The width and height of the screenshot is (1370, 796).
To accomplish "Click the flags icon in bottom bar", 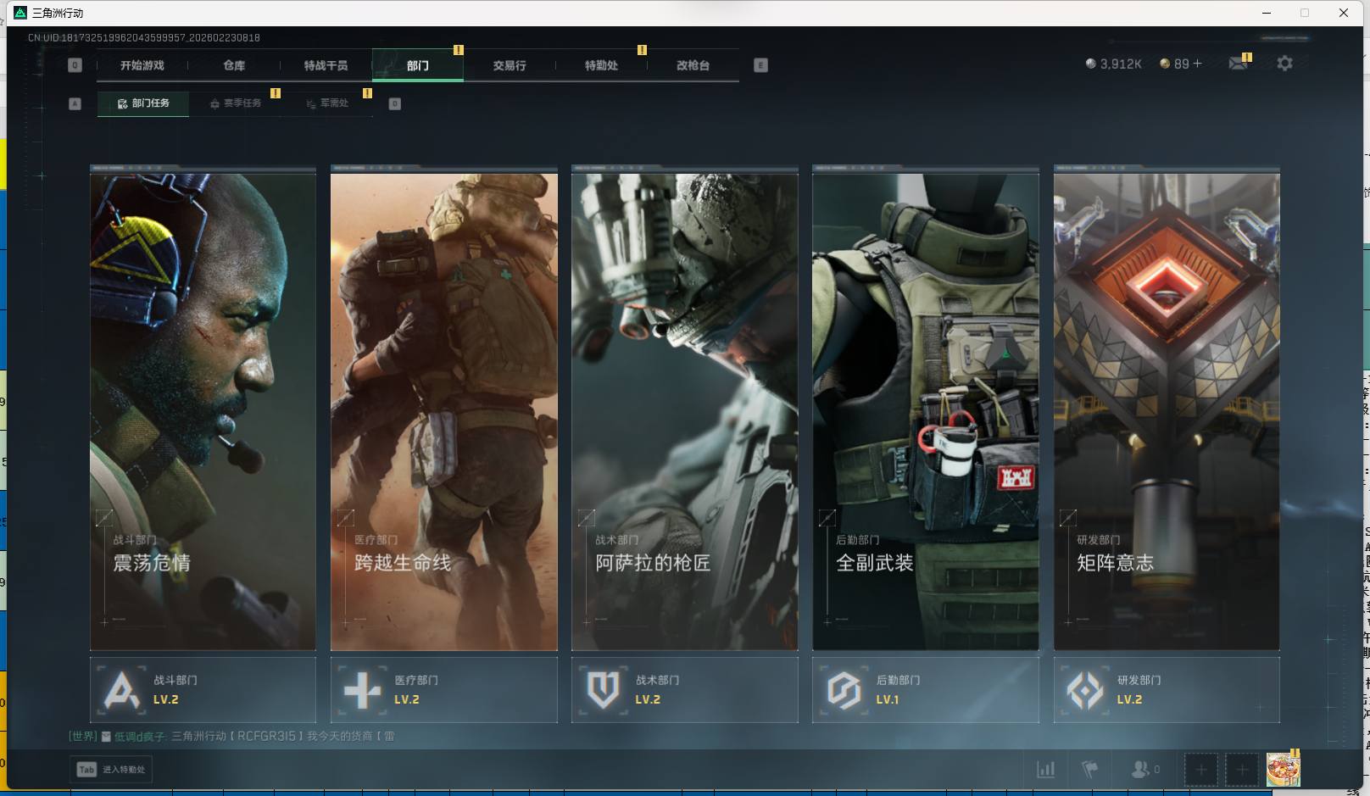I will (x=1090, y=770).
